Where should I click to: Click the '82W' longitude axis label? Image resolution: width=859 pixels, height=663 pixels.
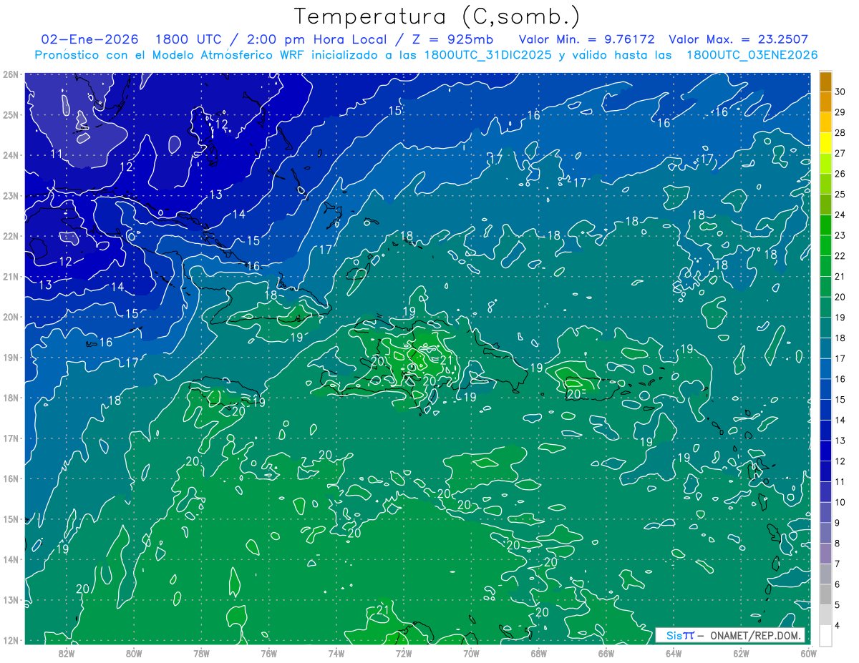point(67,652)
